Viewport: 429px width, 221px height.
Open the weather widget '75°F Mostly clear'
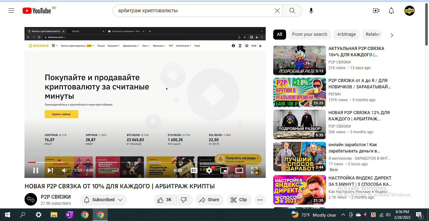[314, 215]
